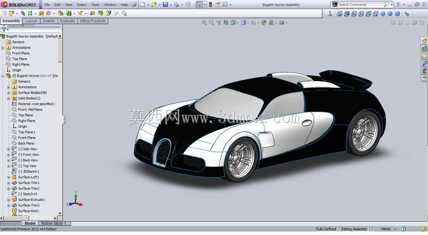Click the Select arrow cursor tool
428x235 pixels.
pyautogui.click(x=199, y=4)
